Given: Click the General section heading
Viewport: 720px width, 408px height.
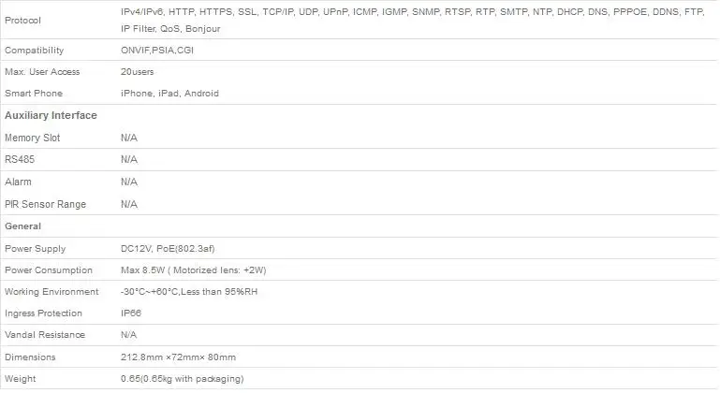Looking at the screenshot, I should [23, 226].
